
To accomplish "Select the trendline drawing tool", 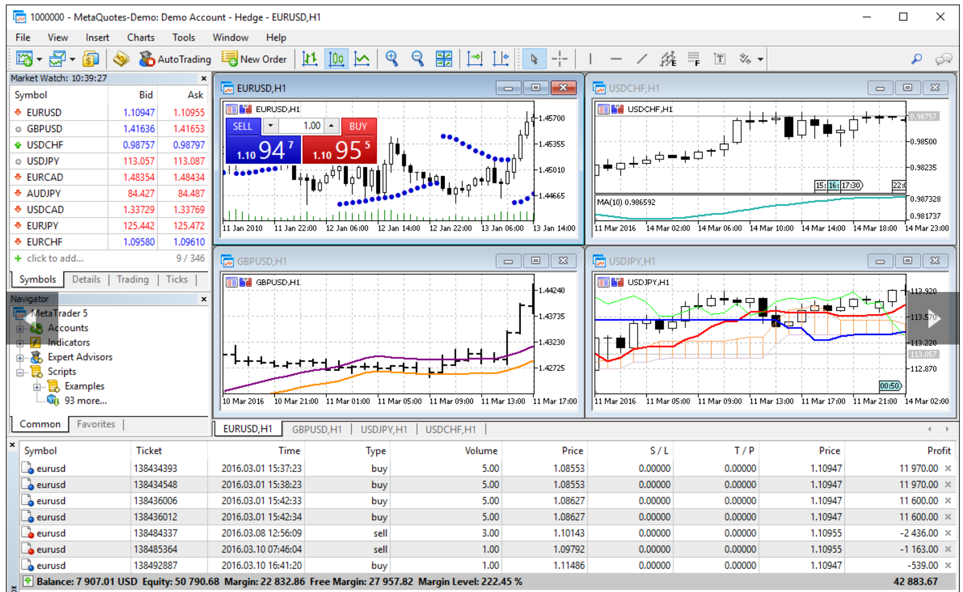I will coord(642,59).
